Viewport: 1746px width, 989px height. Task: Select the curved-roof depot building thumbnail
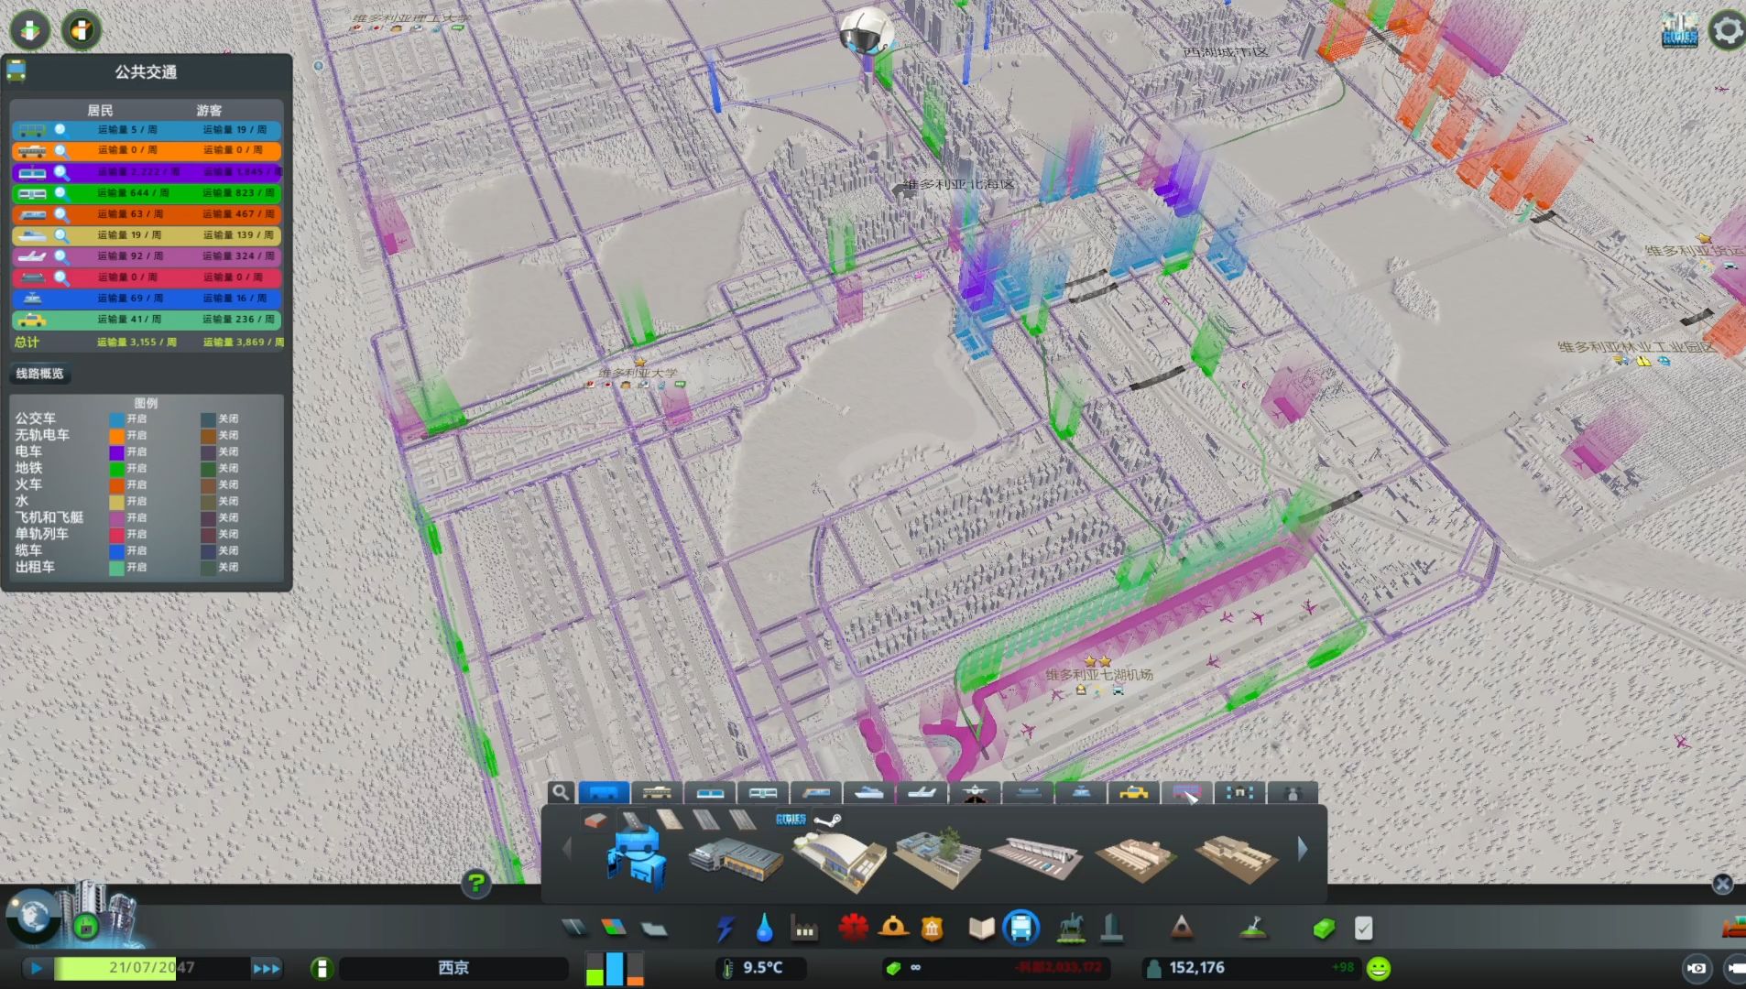839,861
